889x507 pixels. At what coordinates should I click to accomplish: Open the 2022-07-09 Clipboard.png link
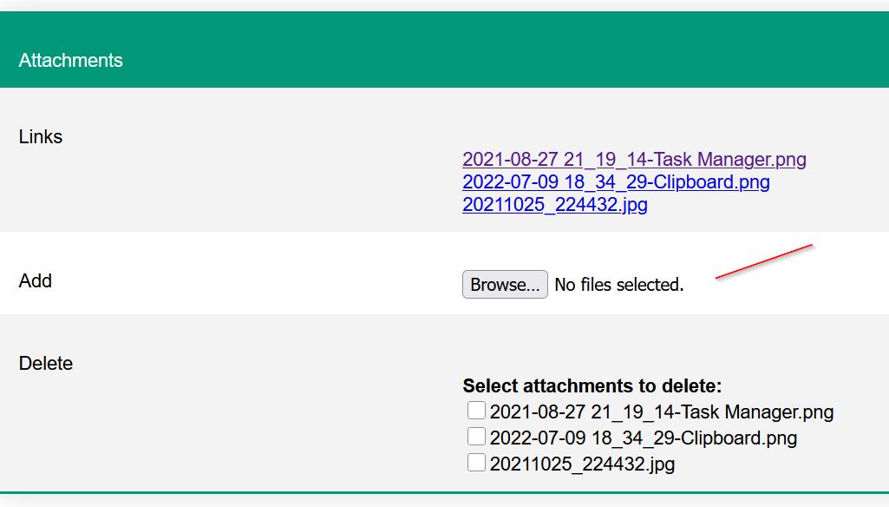coord(616,182)
